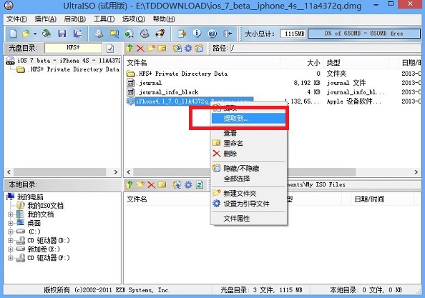The image size is (425, 298).
Task: Click the Add to image icon in the local pane toolbar
Action: click(x=177, y=185)
